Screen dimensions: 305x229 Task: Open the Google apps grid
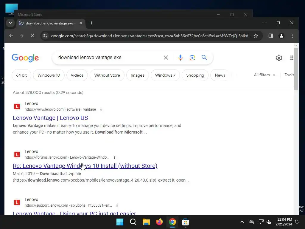coord(292,58)
